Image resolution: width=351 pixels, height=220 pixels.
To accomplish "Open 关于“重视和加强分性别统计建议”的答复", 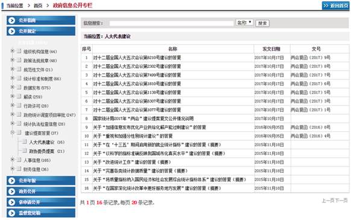I will tap(133, 136).
